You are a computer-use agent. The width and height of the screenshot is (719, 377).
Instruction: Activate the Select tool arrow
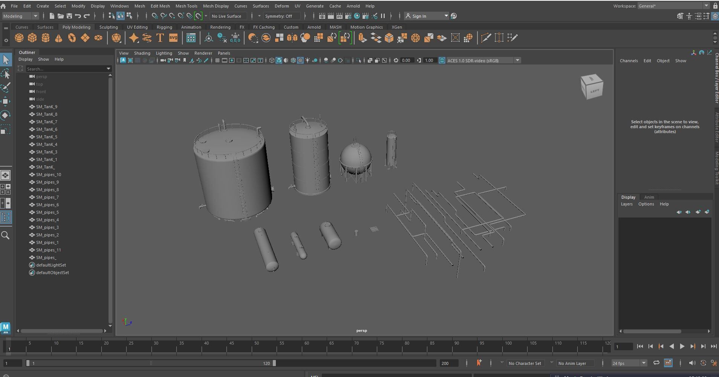[6, 60]
